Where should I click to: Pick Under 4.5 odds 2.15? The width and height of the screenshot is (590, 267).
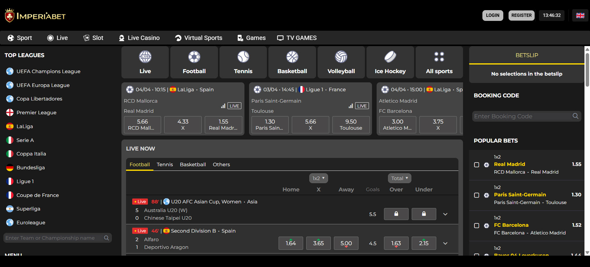pos(424,243)
